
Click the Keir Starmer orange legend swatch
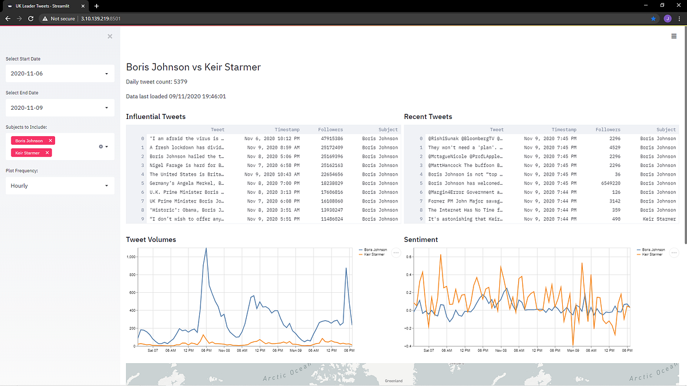tap(361, 254)
